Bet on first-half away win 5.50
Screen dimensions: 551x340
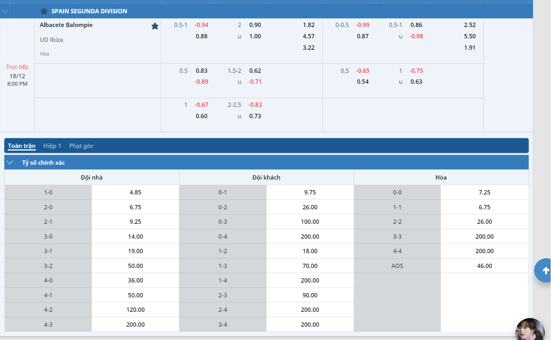470,36
